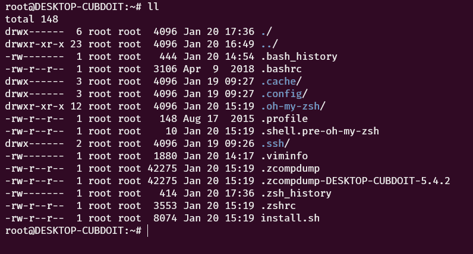The height and width of the screenshot is (254, 473).
Task: Click the install.sh filename
Action: pyautogui.click(x=290, y=218)
